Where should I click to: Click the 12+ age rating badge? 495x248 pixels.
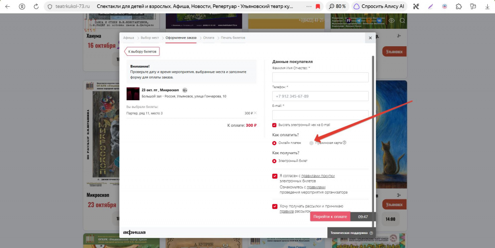[185, 90]
